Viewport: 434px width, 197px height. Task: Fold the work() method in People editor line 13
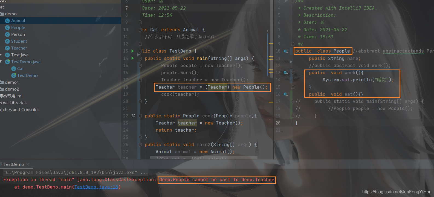point(293,73)
